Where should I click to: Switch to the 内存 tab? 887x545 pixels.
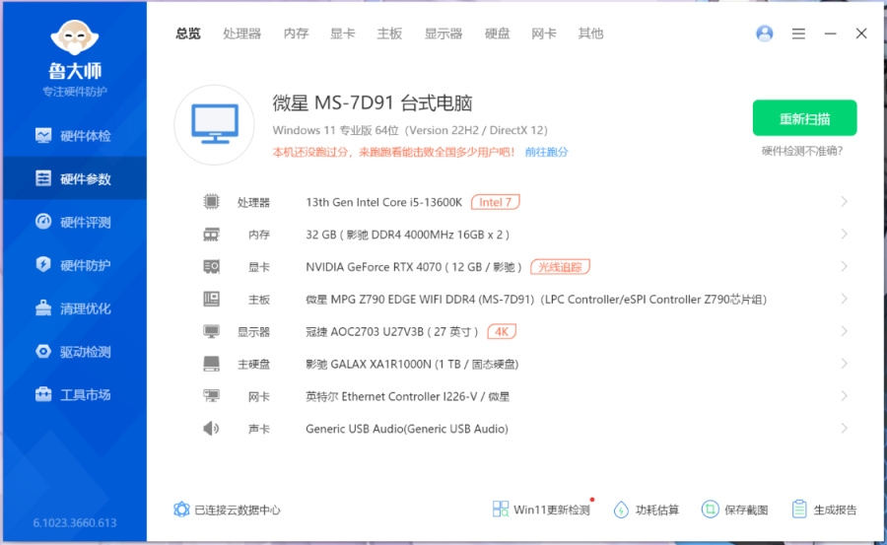point(296,34)
